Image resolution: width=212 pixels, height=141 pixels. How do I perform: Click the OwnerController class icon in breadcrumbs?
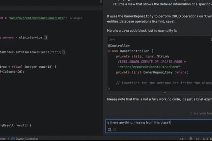13,139
